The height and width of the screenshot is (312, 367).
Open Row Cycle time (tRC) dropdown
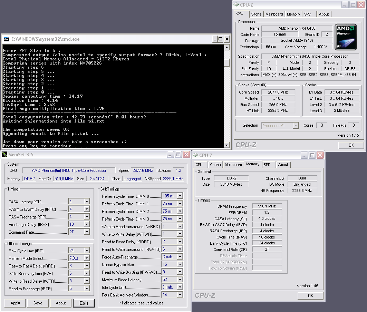(87, 251)
